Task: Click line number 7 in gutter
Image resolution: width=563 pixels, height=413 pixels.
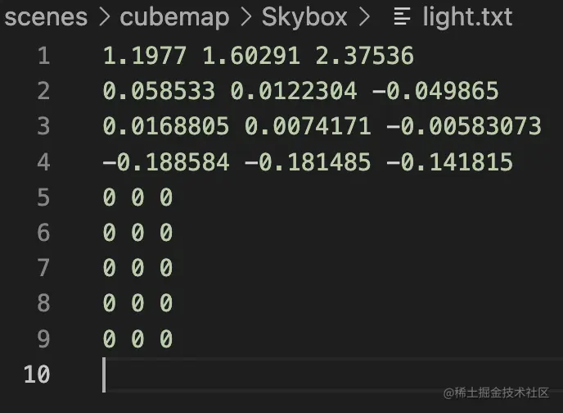Action: coord(44,268)
